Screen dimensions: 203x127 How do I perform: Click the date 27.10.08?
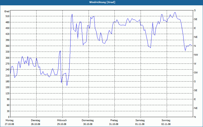[x=9, y=124]
